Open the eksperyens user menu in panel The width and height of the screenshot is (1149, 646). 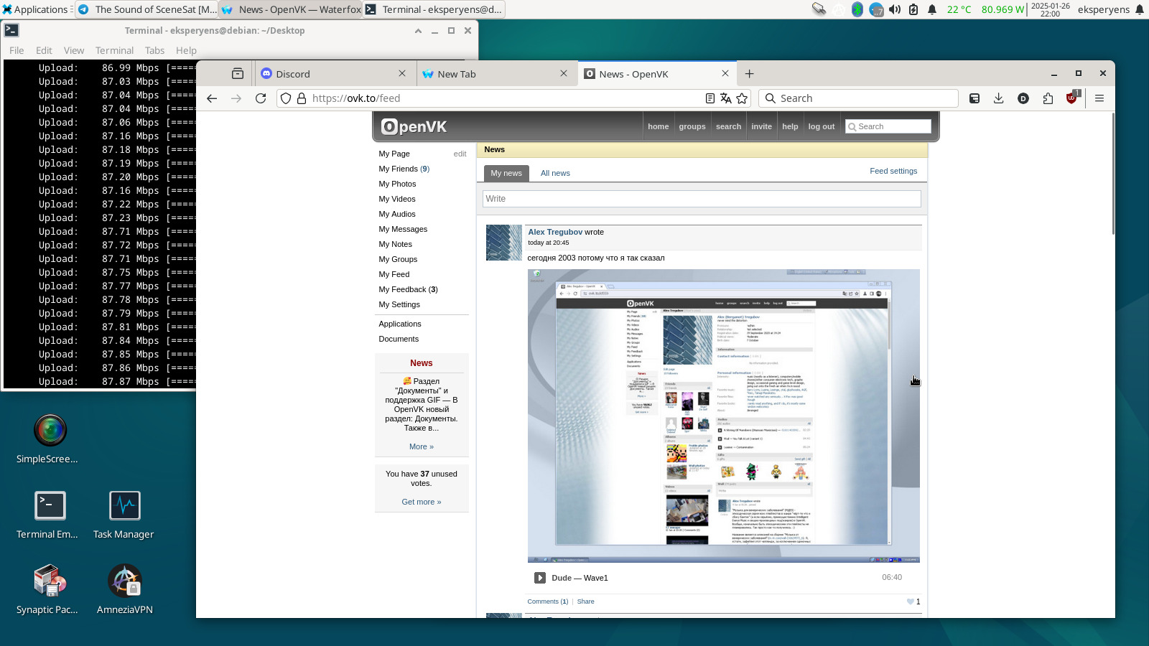click(1104, 9)
